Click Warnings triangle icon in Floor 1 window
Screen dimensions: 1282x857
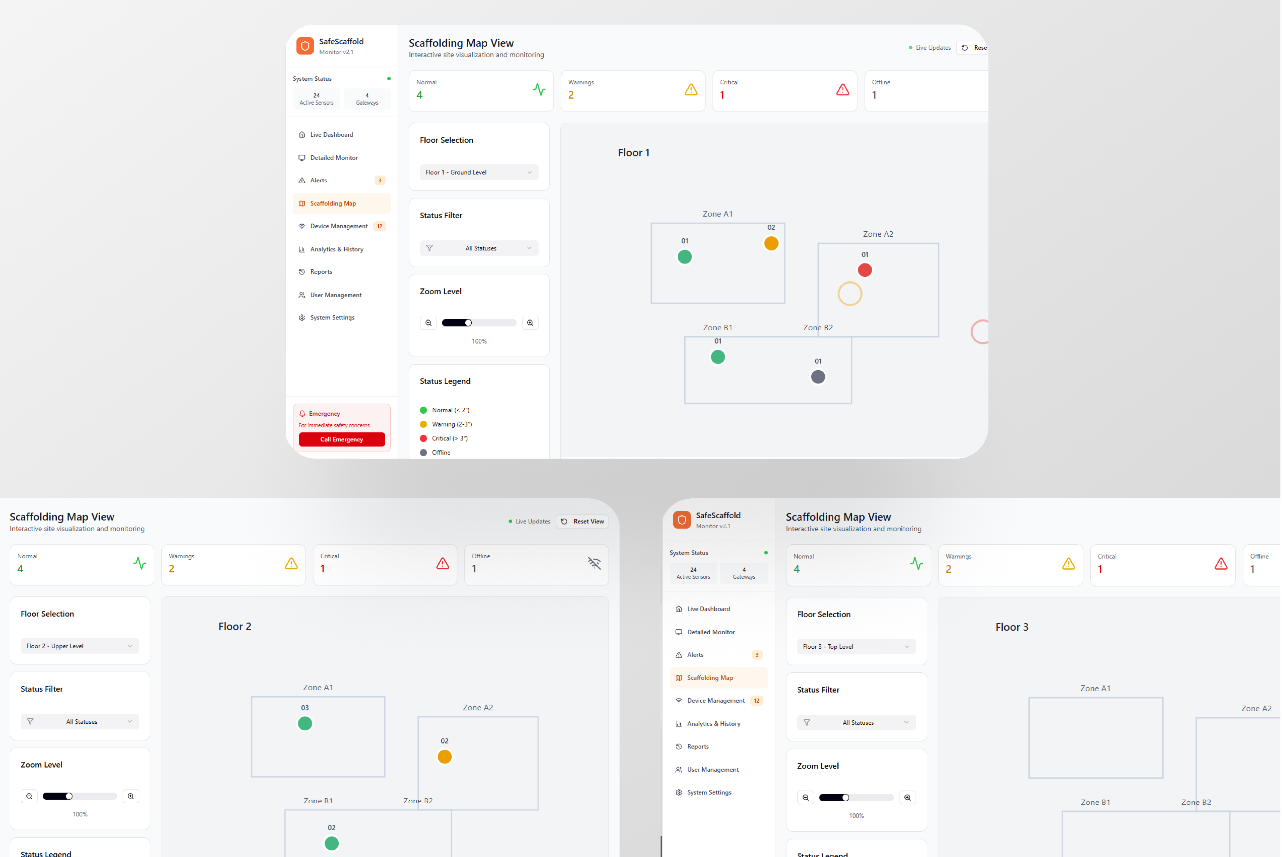pyautogui.click(x=692, y=90)
